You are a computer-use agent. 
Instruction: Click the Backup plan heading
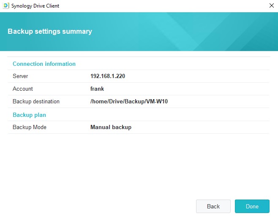(x=29, y=115)
